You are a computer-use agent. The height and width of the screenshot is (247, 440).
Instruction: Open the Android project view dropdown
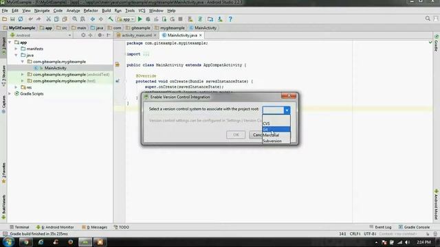pyautogui.click(x=41, y=35)
